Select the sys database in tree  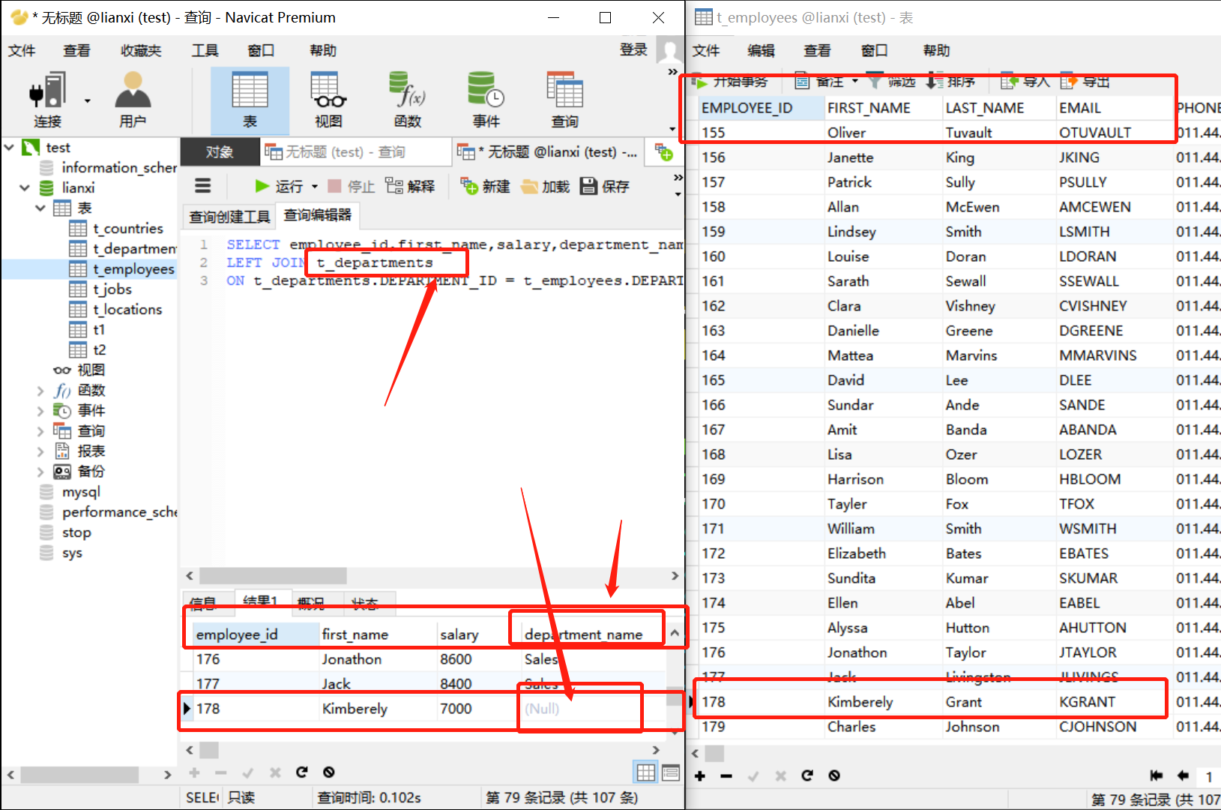(72, 553)
